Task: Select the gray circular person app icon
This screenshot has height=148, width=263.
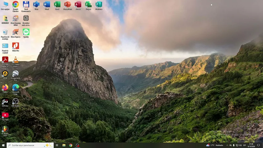Action: point(26,20)
